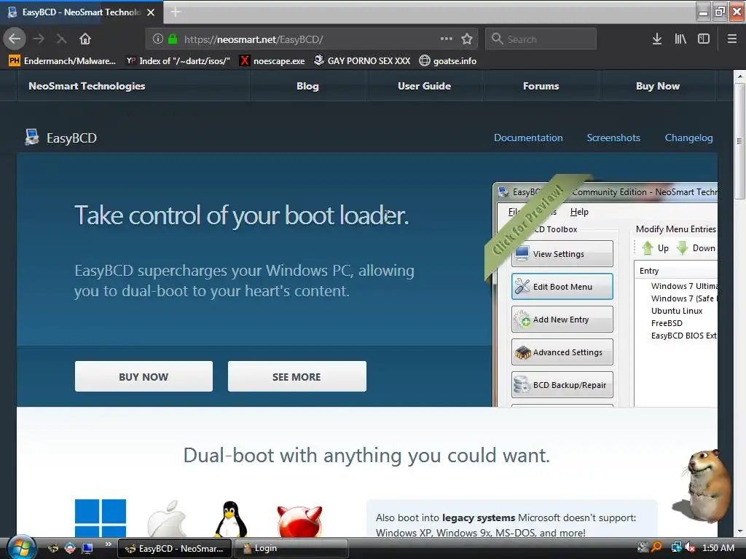Open the Library icon in toolbar

click(x=680, y=39)
